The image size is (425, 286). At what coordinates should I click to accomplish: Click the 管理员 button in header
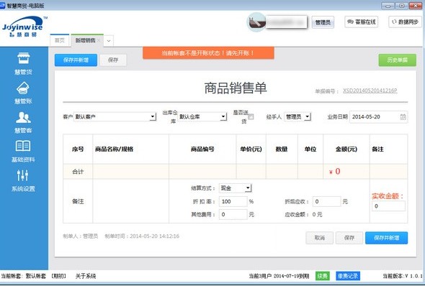(323, 22)
